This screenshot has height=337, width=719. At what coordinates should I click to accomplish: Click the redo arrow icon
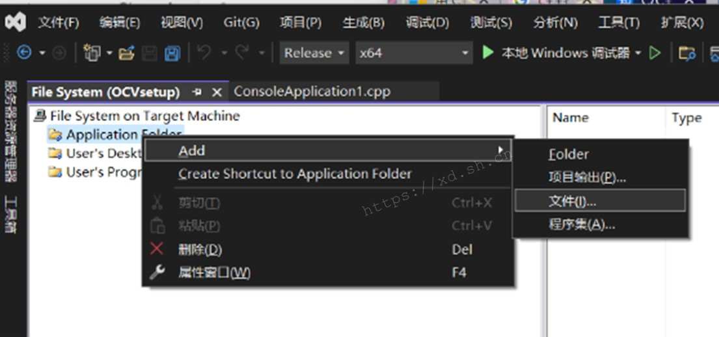[242, 53]
